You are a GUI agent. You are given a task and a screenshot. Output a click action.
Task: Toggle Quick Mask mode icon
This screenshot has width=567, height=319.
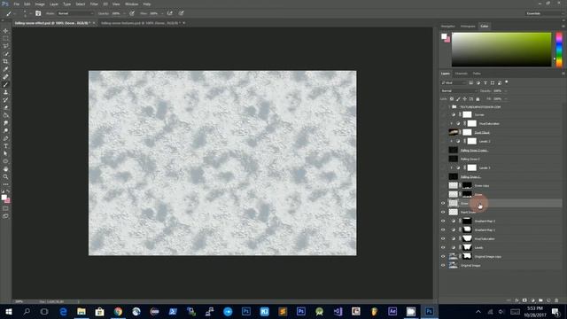[x=5, y=209]
